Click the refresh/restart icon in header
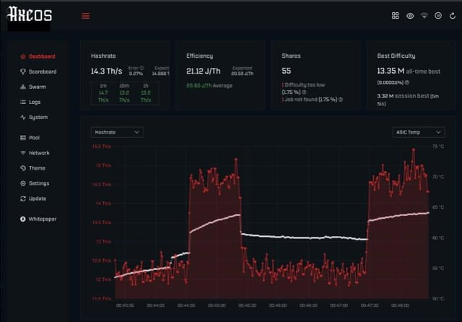 pyautogui.click(x=453, y=16)
